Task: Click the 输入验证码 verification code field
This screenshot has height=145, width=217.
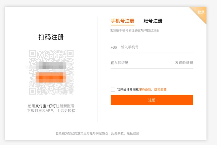Action: pos(140,63)
